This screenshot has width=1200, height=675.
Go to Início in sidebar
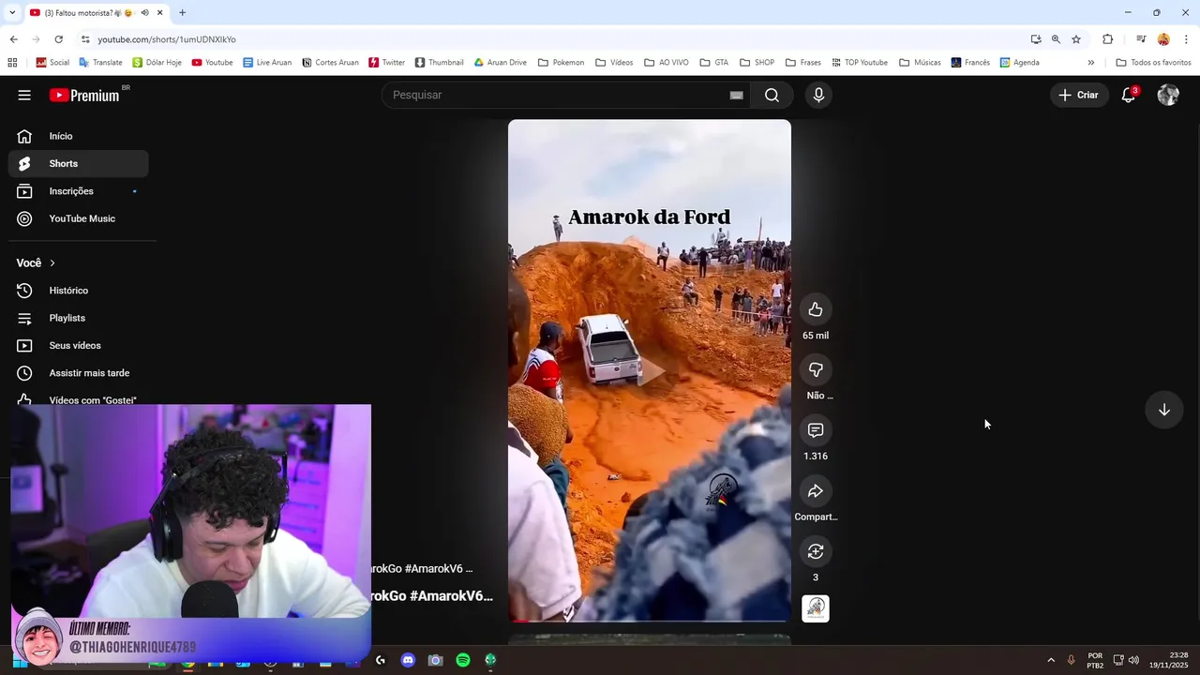[x=79, y=136]
